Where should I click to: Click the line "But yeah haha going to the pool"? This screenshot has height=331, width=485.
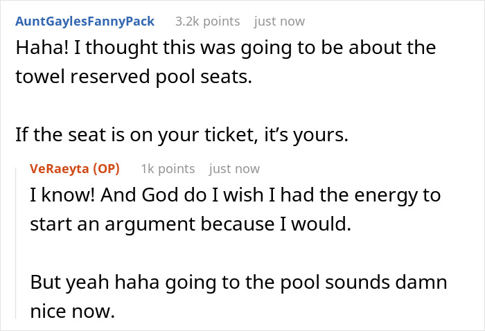click(x=239, y=283)
